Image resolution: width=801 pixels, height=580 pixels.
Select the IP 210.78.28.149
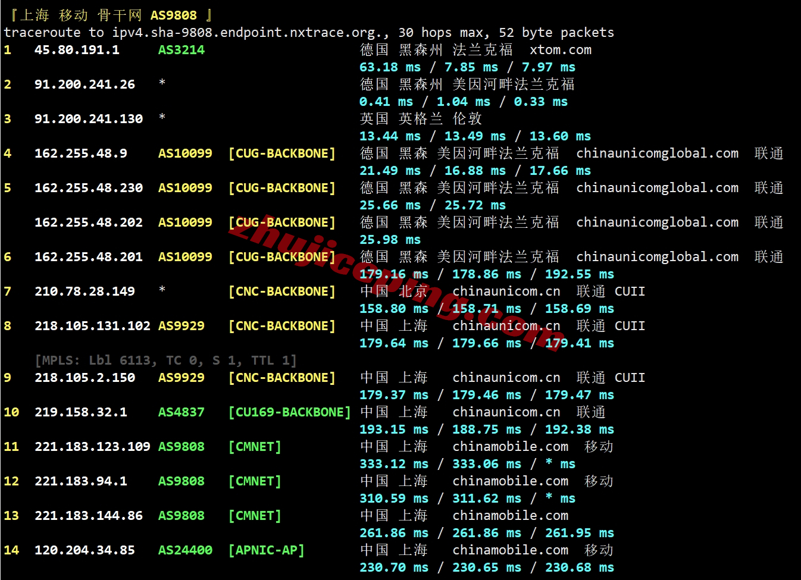(85, 291)
